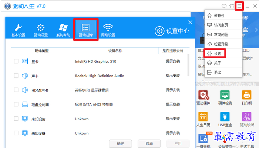
Task: Switch to the 驱动设置 gear tab
Action: click(41, 30)
